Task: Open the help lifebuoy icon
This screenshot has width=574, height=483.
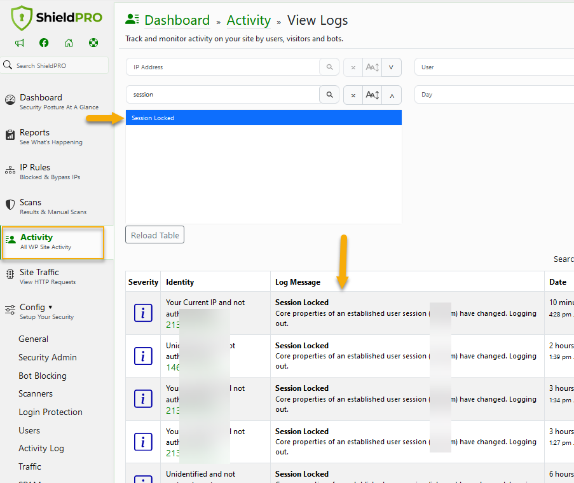Action: (93, 43)
